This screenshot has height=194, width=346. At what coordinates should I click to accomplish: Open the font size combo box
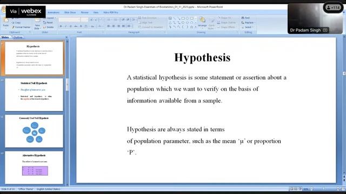click(x=84, y=20)
